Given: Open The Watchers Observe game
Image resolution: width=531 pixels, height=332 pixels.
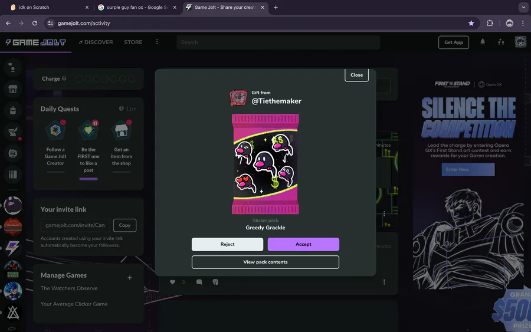Looking at the screenshot, I should click(69, 288).
